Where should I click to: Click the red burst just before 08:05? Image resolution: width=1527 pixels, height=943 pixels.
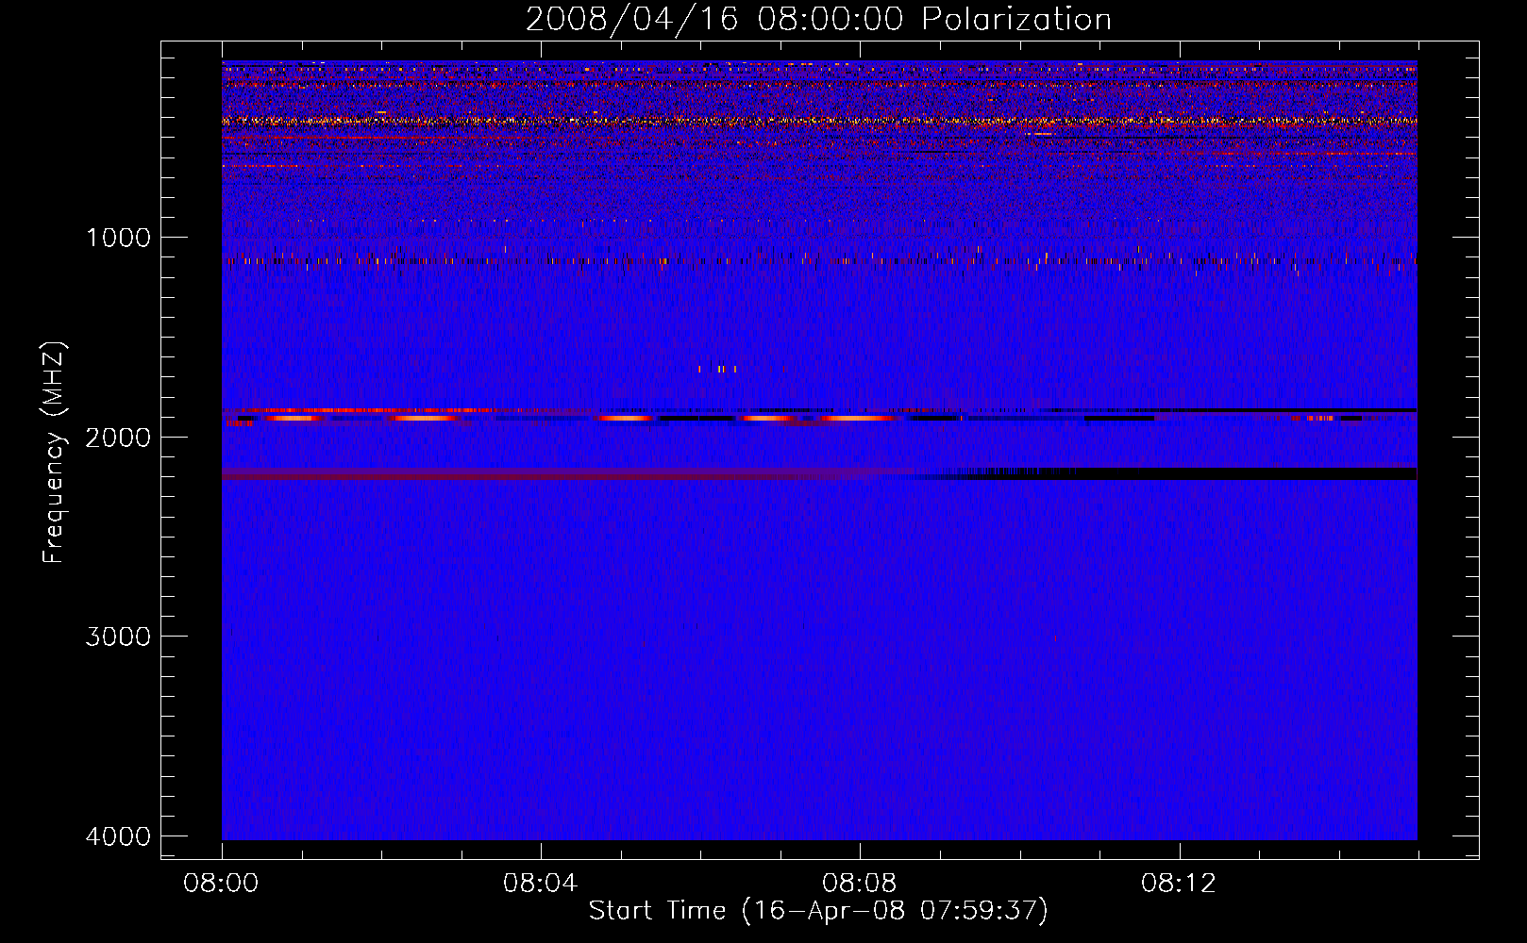(625, 417)
